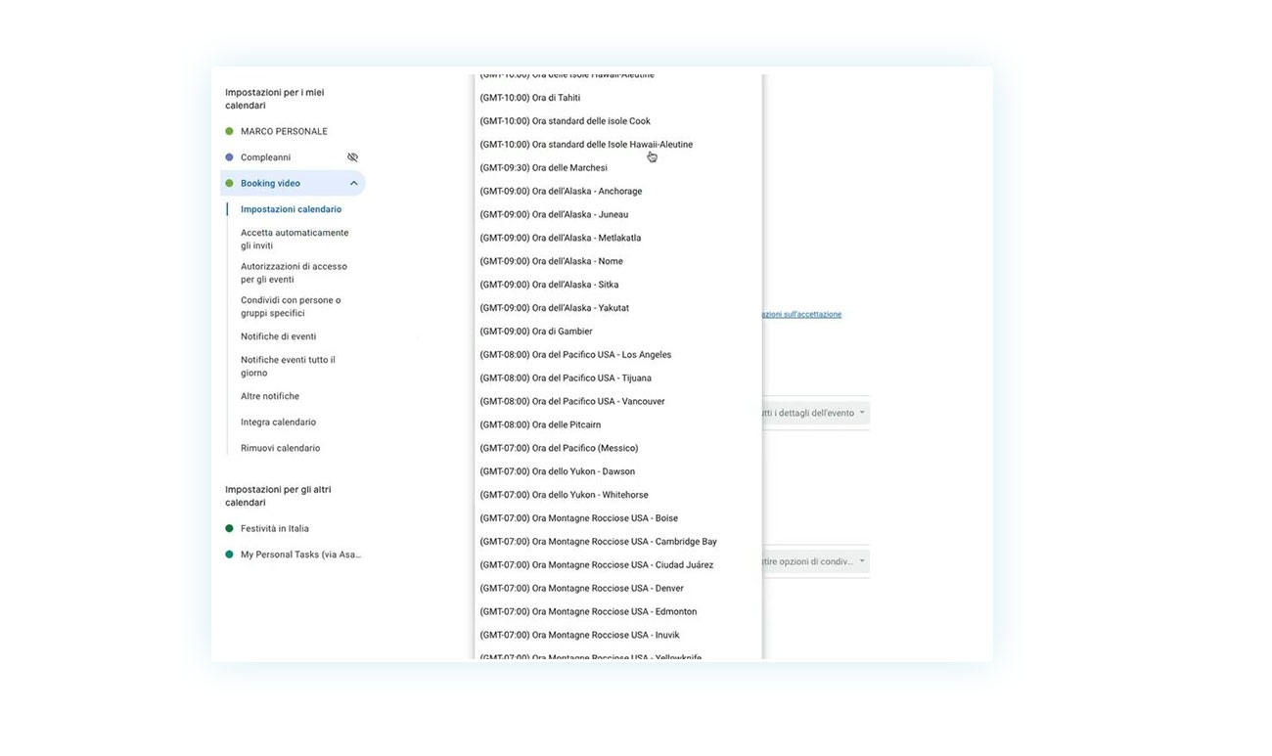The image size is (1272, 756).
Task: Pick Ora Montagne Rocciose USA - Ciudad Juárez
Action: 617,565
